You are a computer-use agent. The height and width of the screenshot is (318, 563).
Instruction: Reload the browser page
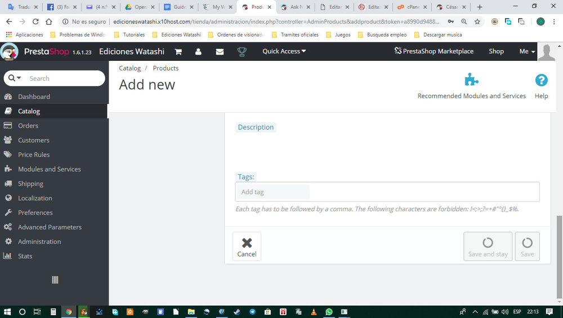coord(35,21)
